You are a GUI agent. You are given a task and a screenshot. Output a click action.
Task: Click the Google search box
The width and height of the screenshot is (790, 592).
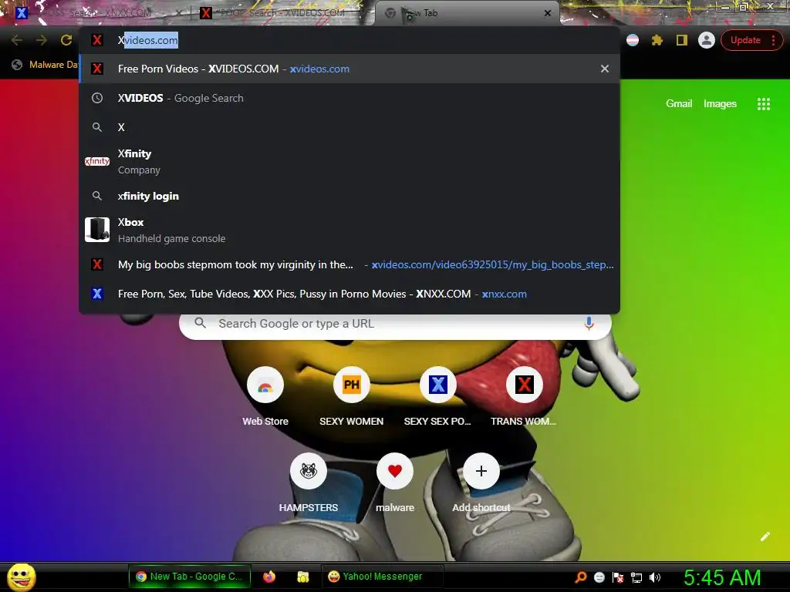396,324
